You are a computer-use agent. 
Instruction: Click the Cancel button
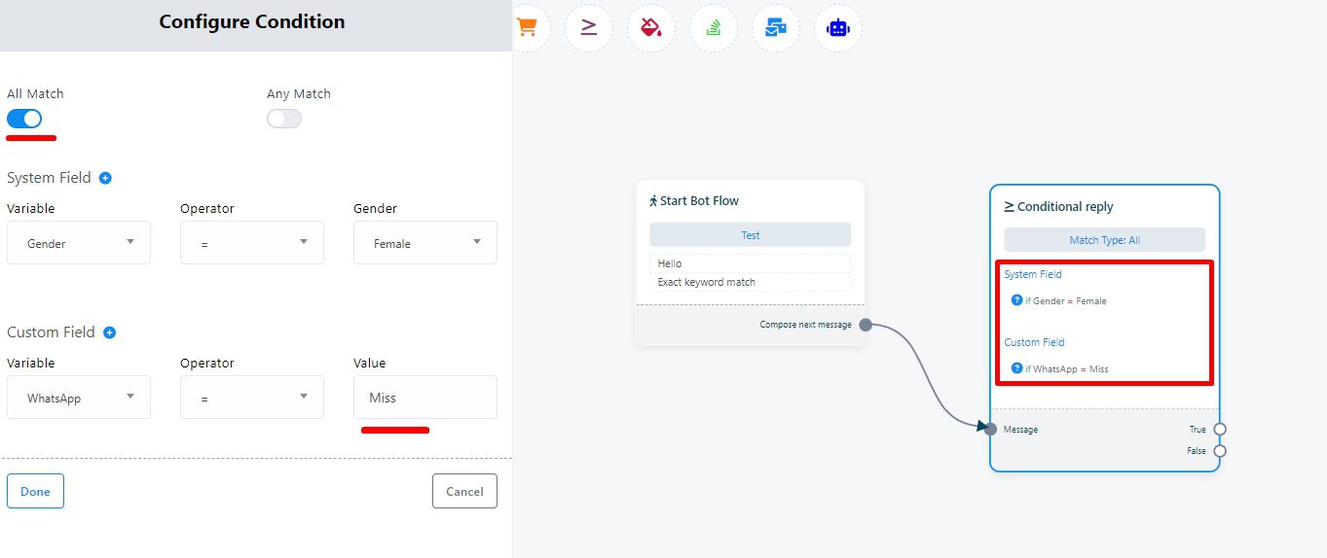click(x=464, y=491)
